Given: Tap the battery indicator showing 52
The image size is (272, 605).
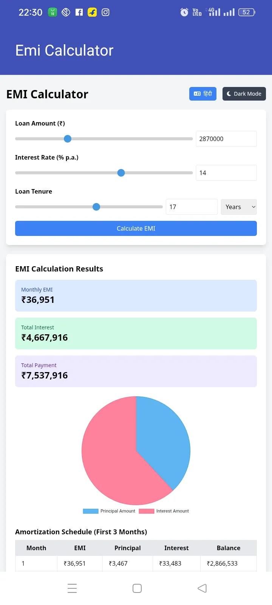Looking at the screenshot, I should click(247, 12).
